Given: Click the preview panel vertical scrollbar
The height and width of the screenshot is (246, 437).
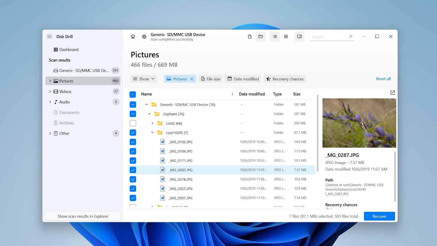Looking at the screenshot, I should (x=395, y=176).
